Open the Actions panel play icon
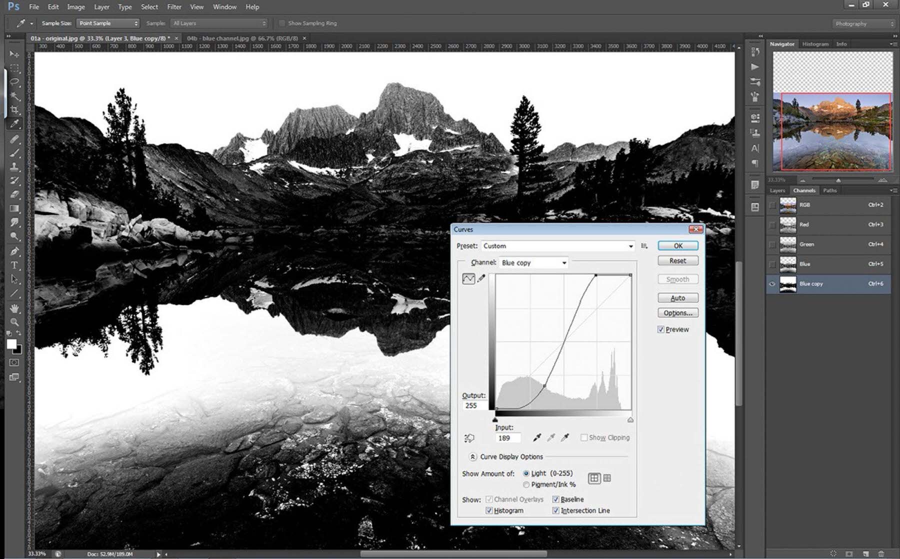 pyautogui.click(x=755, y=66)
